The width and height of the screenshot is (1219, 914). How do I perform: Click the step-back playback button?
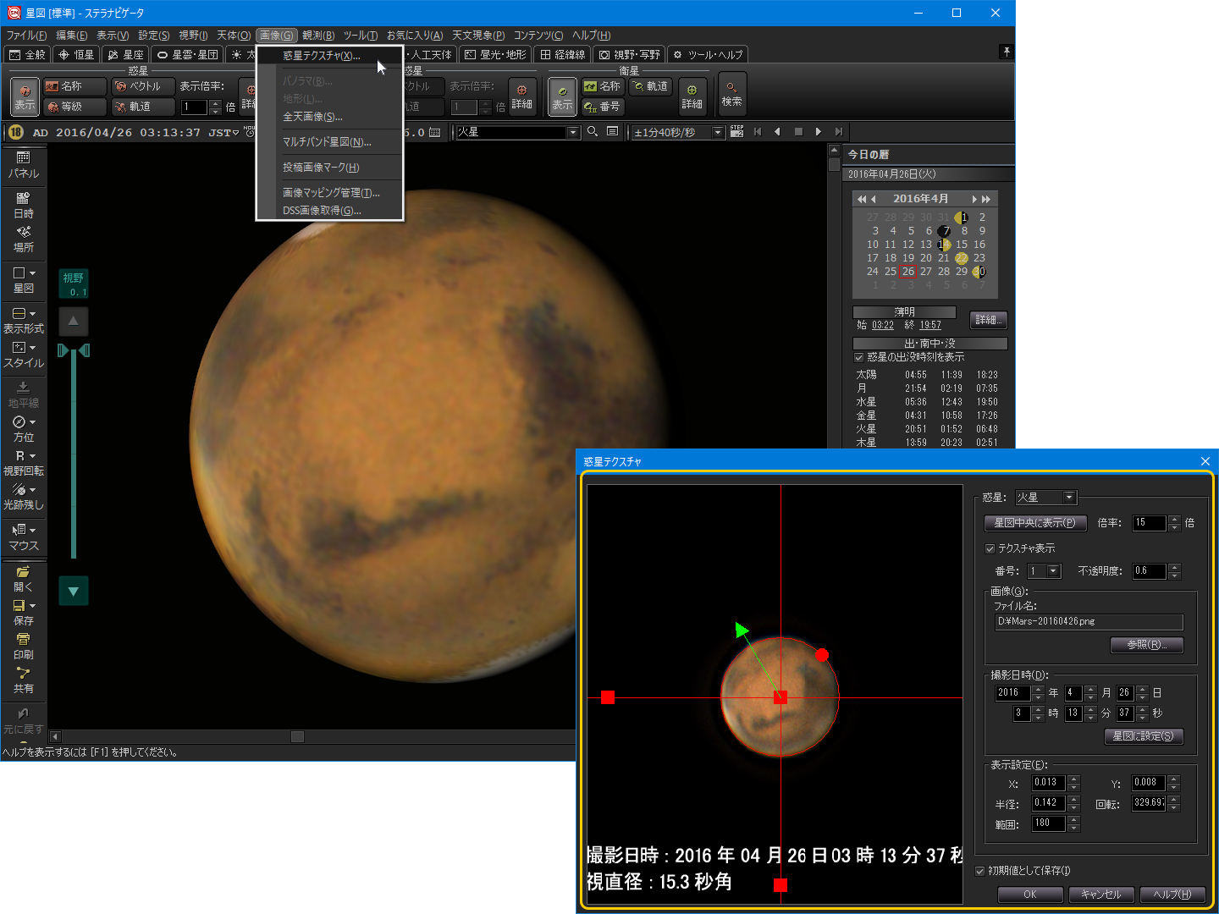(x=777, y=132)
